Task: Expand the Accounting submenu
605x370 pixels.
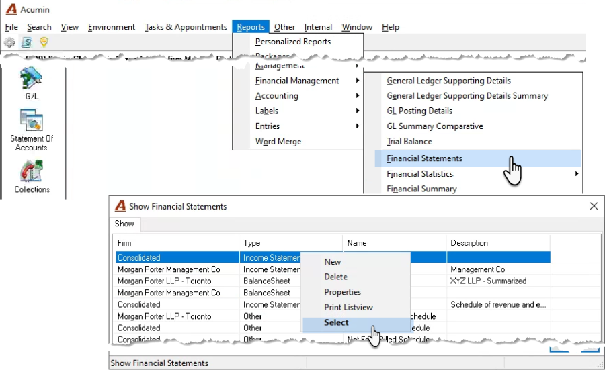Action: click(x=298, y=96)
